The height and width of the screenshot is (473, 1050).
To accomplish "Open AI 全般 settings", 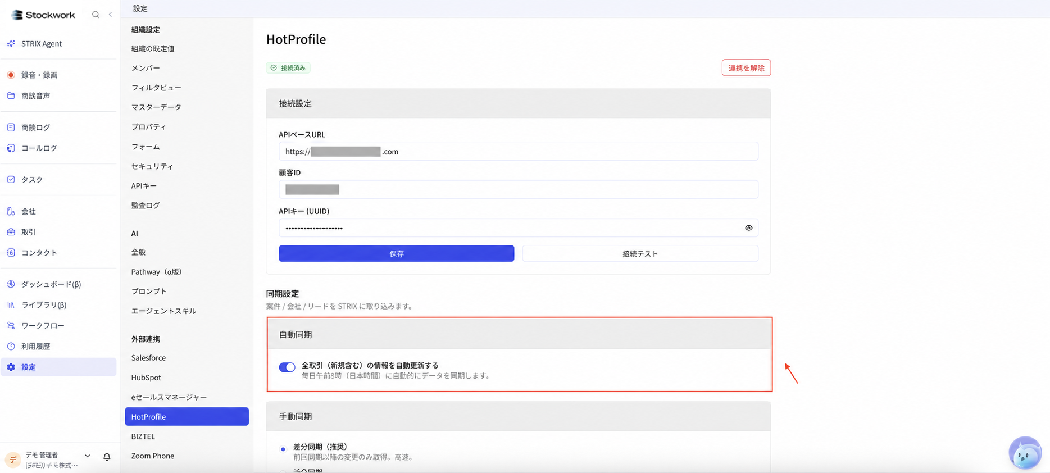I will point(138,252).
